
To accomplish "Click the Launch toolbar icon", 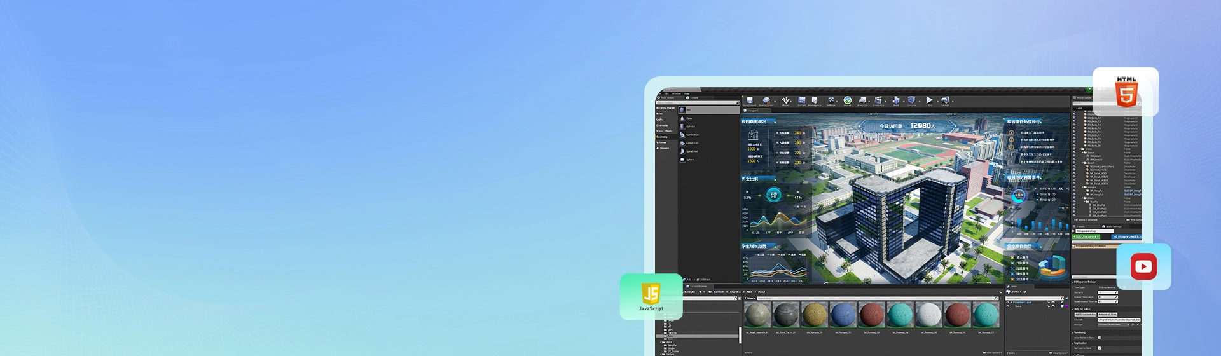I will tap(945, 101).
